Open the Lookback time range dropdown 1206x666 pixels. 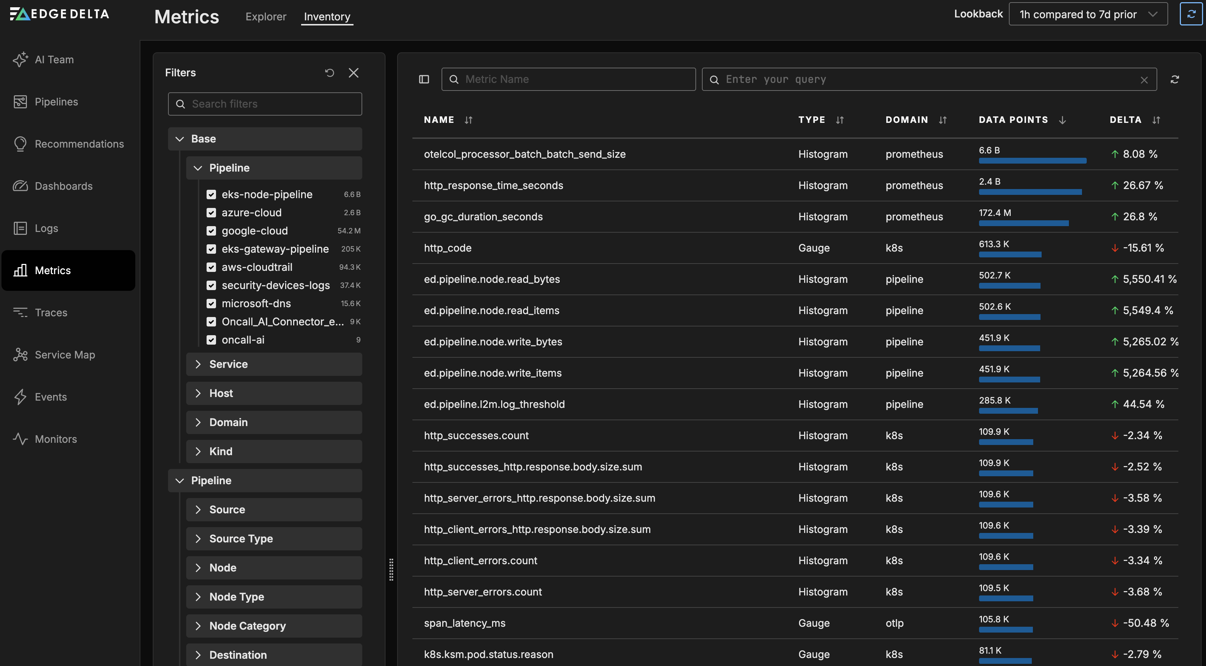1087,14
